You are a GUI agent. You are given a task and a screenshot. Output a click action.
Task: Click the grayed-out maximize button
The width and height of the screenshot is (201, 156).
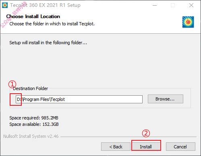[x=173, y=5]
